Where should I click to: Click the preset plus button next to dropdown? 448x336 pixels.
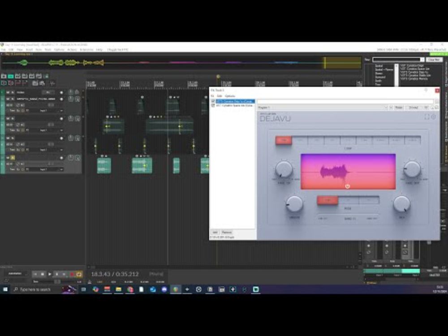[x=391, y=108]
